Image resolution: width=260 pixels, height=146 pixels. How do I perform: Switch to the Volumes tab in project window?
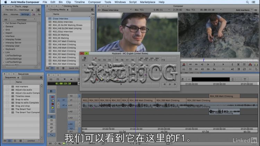tap(14, 15)
